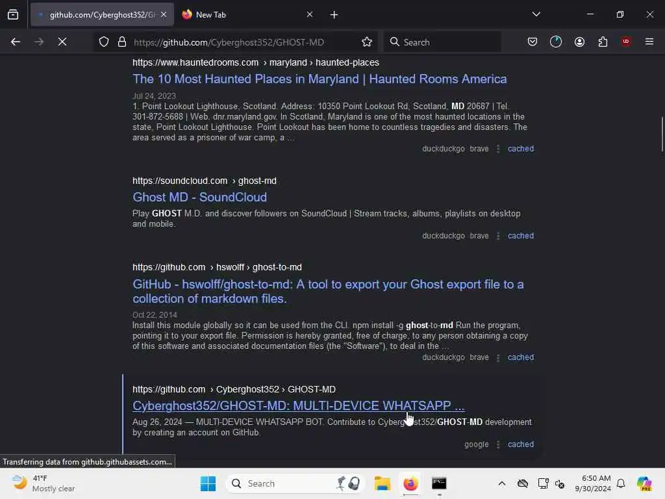Open cached copy of Haunted Rooms result
665x499 pixels.
521,149
